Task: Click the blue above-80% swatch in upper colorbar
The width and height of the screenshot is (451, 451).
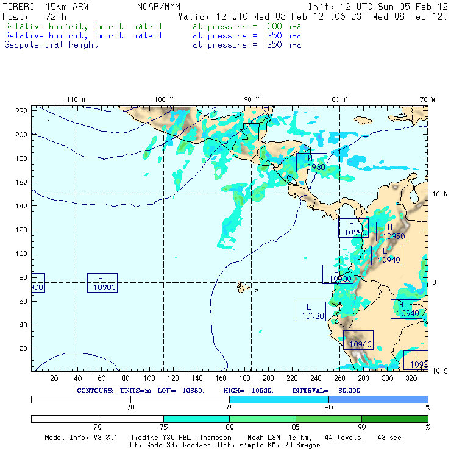Action: [378, 399]
